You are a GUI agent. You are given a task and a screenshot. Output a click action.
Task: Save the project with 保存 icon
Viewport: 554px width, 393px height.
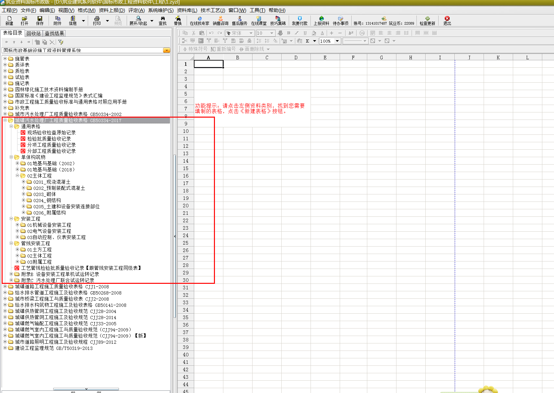click(x=40, y=20)
